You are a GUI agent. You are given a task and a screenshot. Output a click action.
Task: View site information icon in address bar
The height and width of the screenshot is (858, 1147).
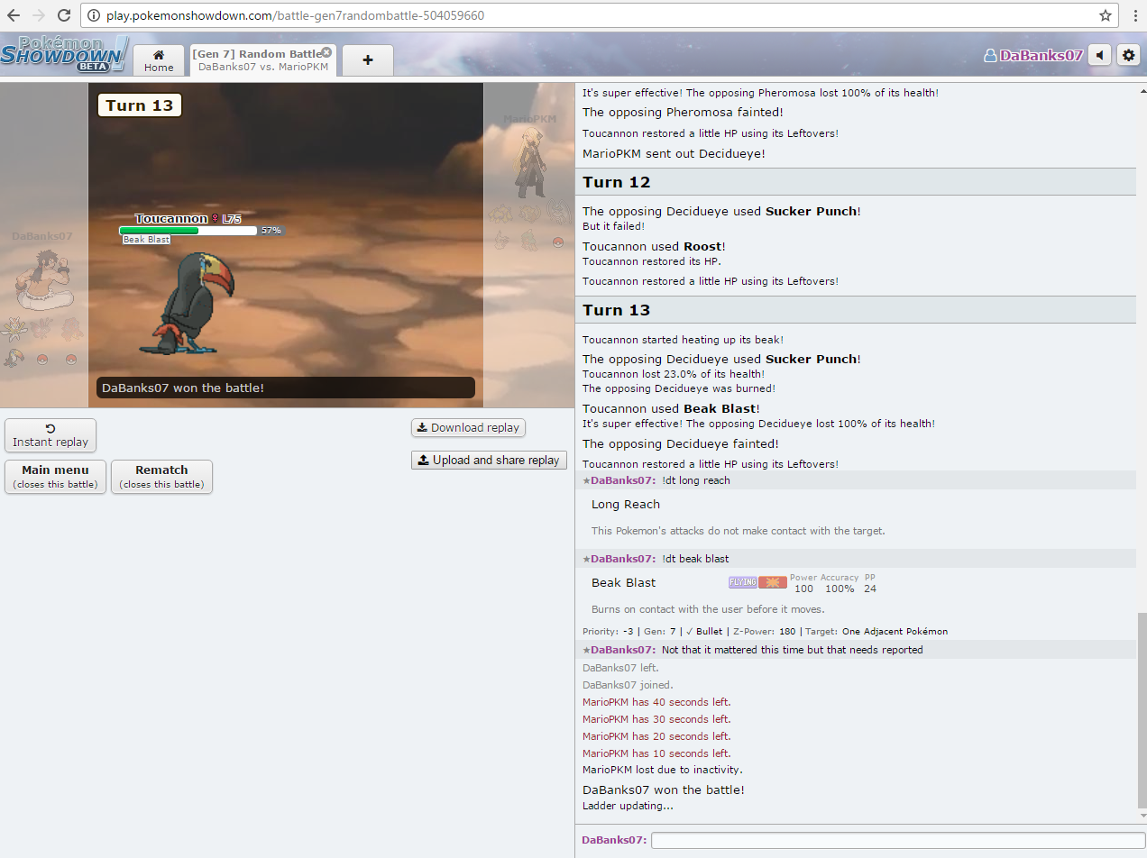pyautogui.click(x=95, y=15)
